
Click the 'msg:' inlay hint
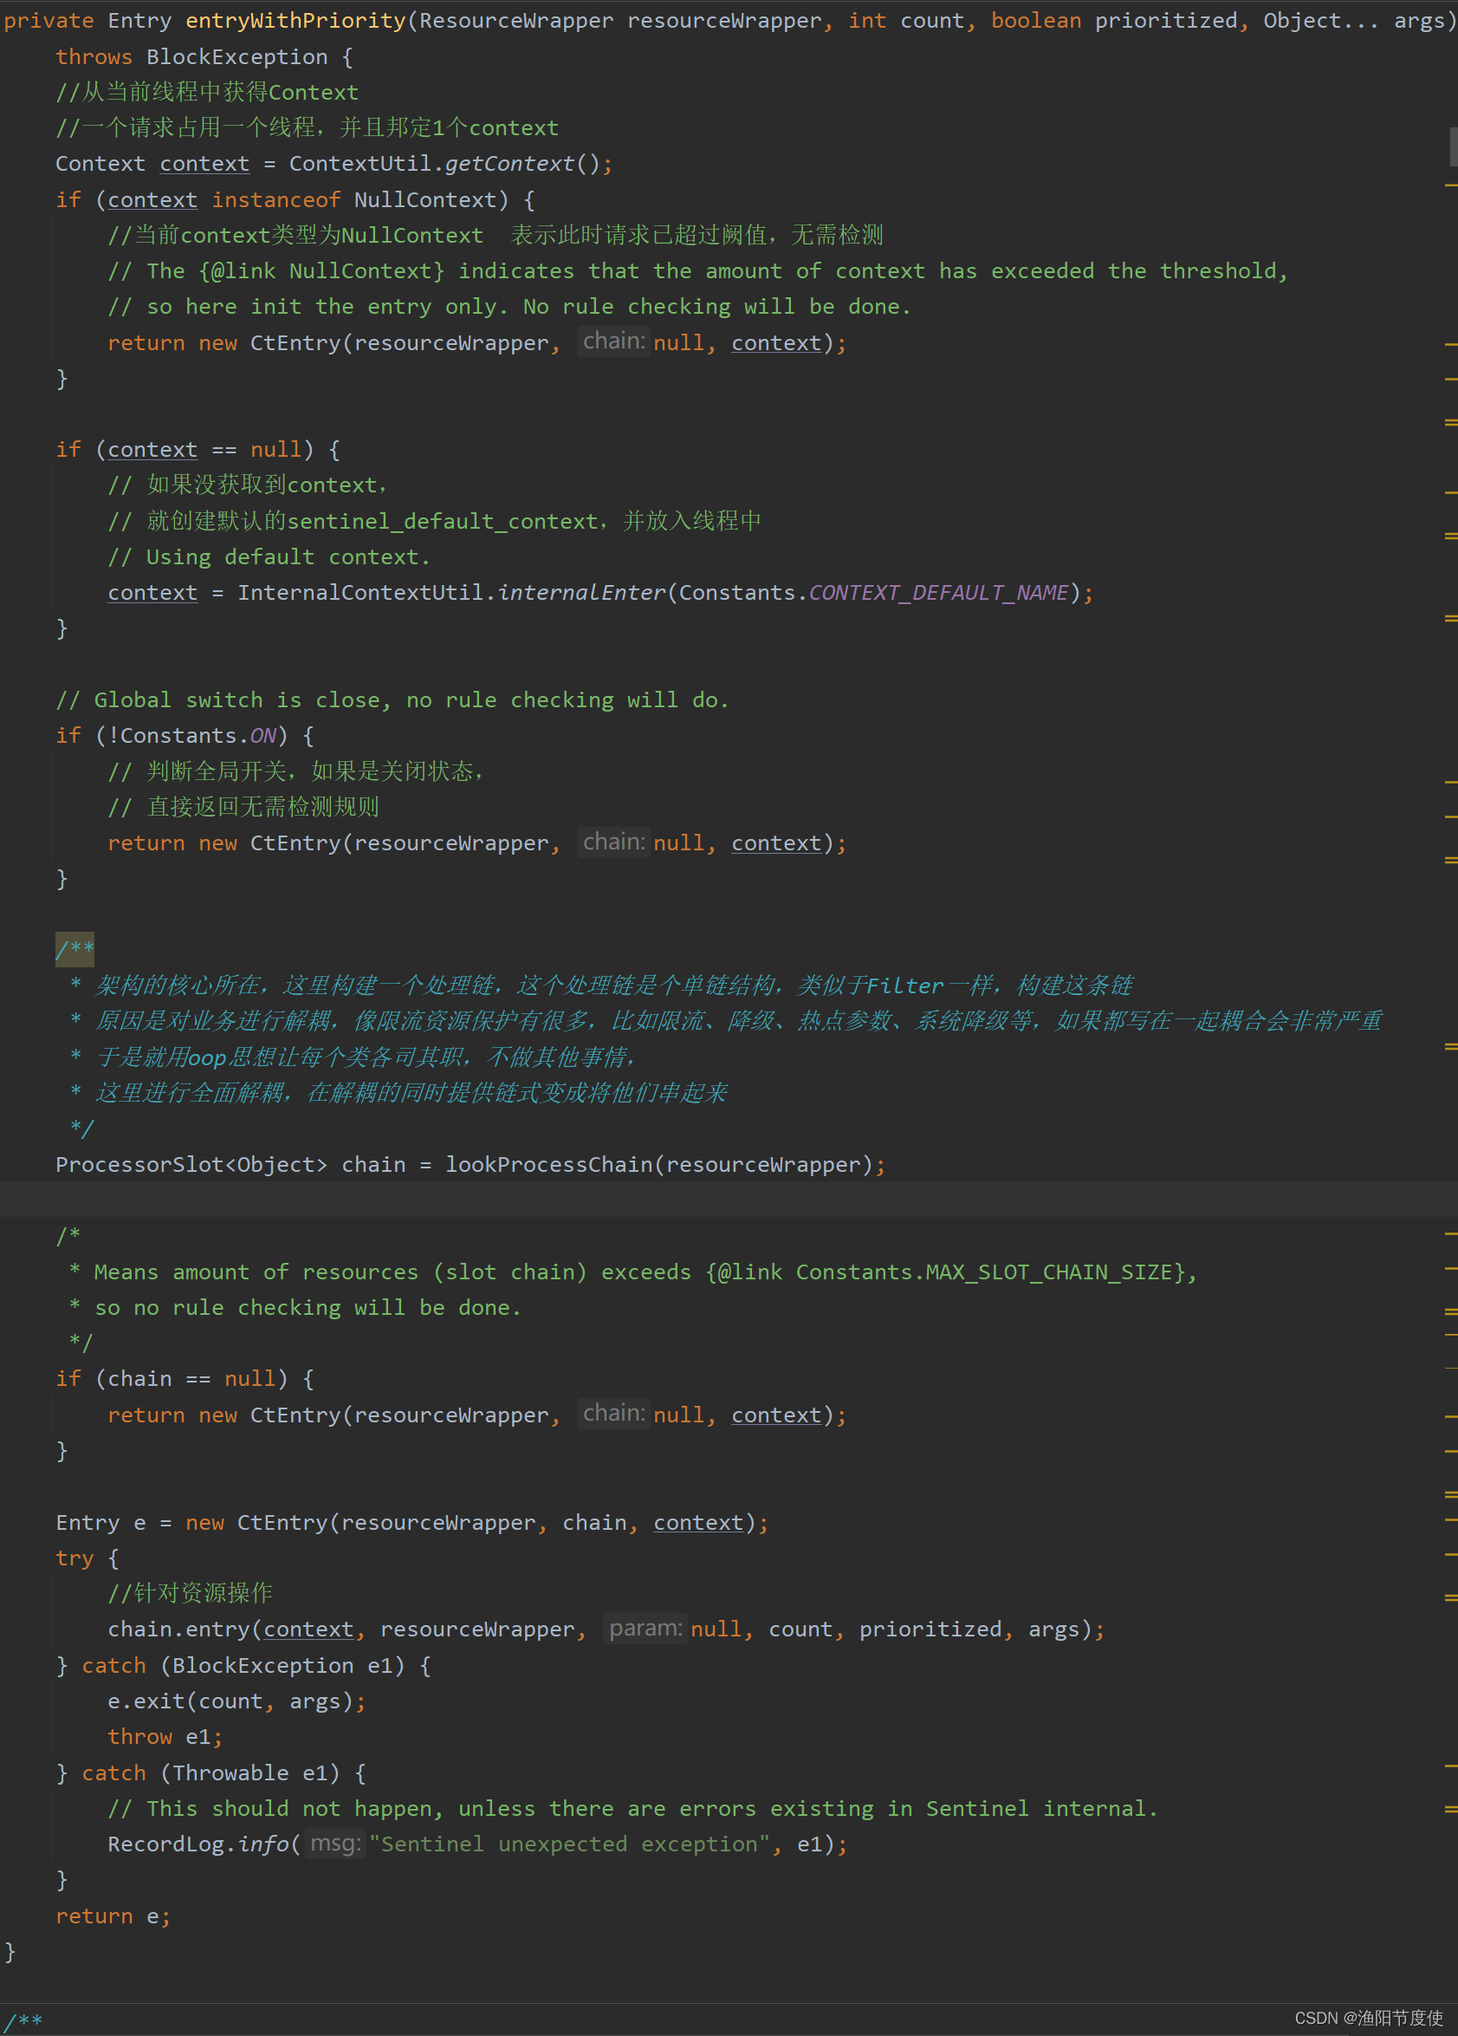pyautogui.click(x=335, y=1843)
